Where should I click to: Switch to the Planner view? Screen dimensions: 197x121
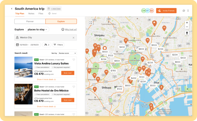[x=30, y=21]
